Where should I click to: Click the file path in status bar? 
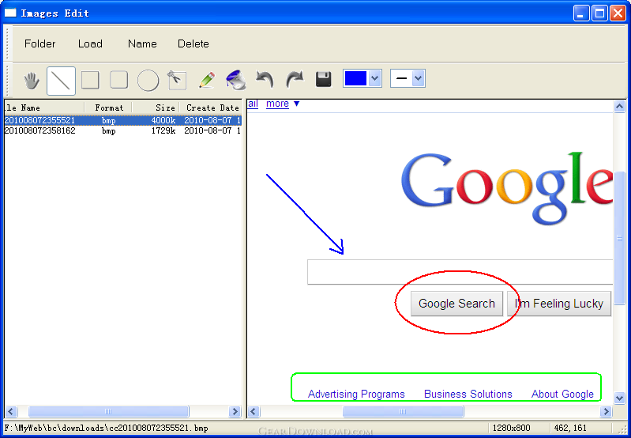[x=107, y=428]
